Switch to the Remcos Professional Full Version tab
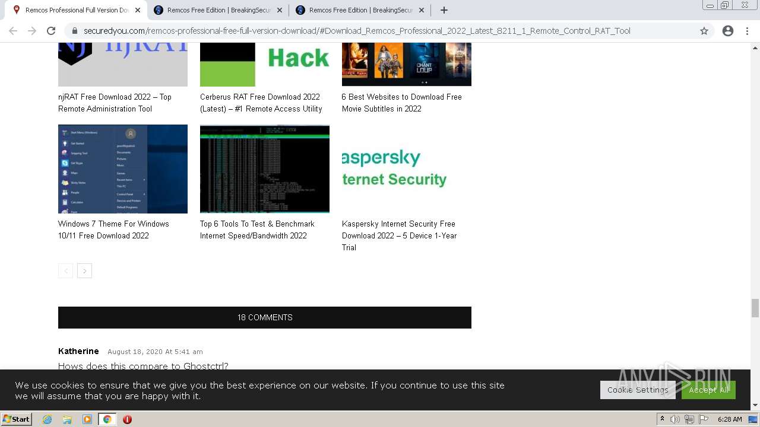760x427 pixels. click(x=76, y=10)
